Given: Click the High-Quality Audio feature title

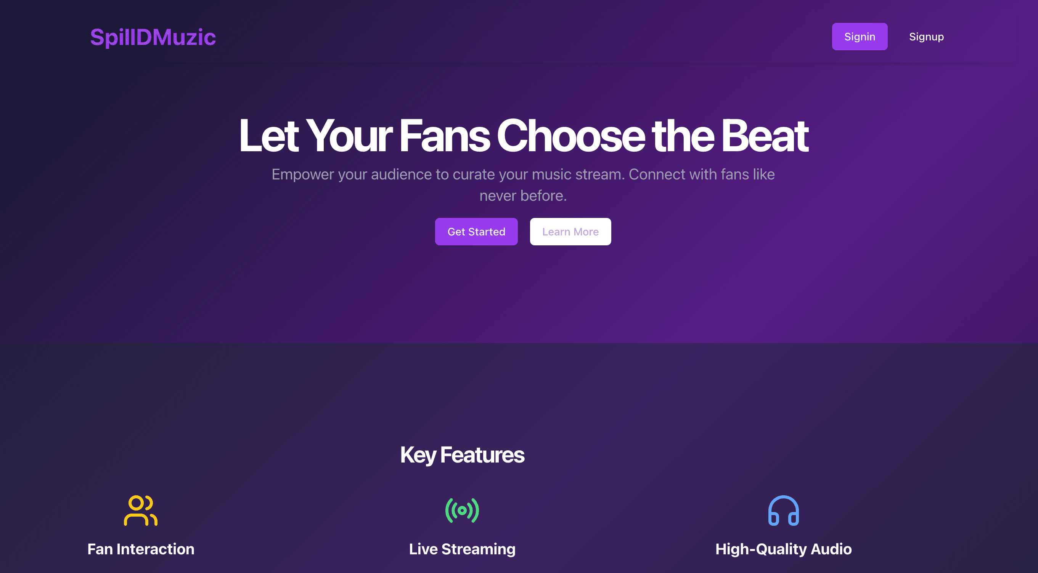Looking at the screenshot, I should tap(783, 549).
